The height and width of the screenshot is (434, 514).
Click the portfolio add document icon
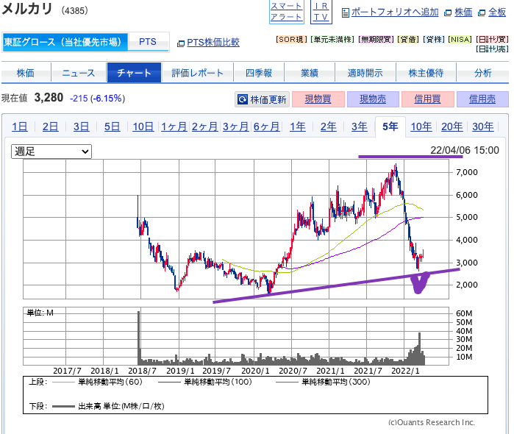(x=345, y=13)
